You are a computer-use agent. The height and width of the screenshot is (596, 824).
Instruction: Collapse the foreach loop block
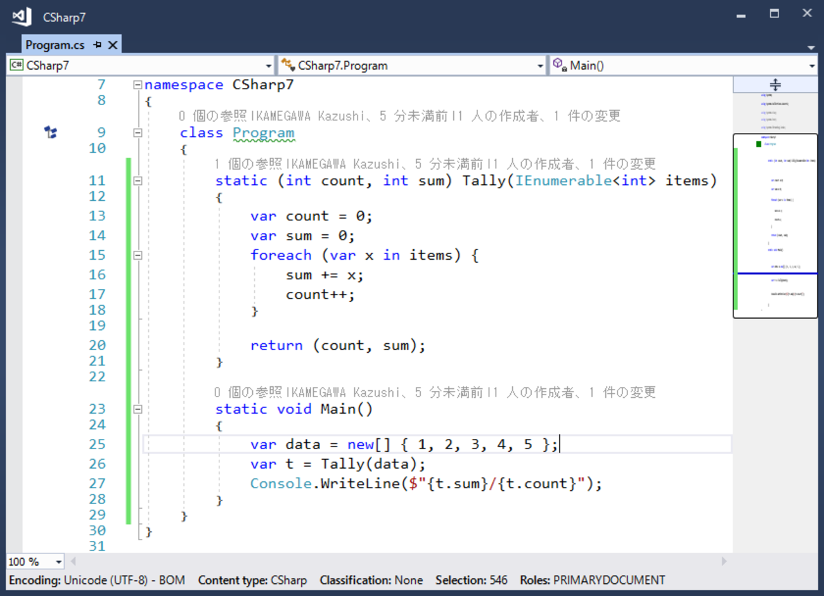(x=138, y=255)
